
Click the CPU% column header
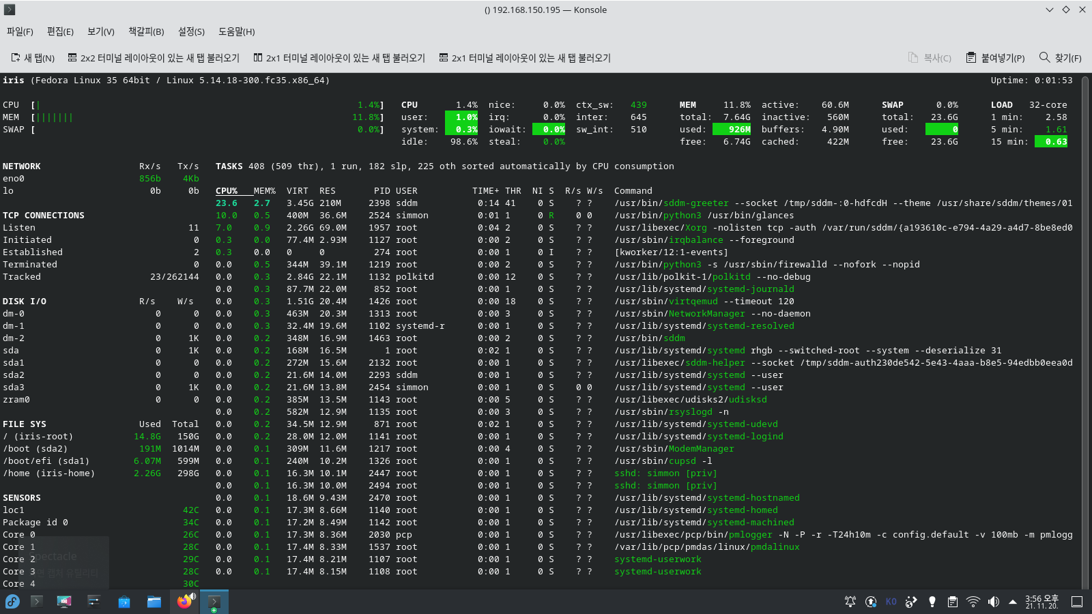coord(227,191)
